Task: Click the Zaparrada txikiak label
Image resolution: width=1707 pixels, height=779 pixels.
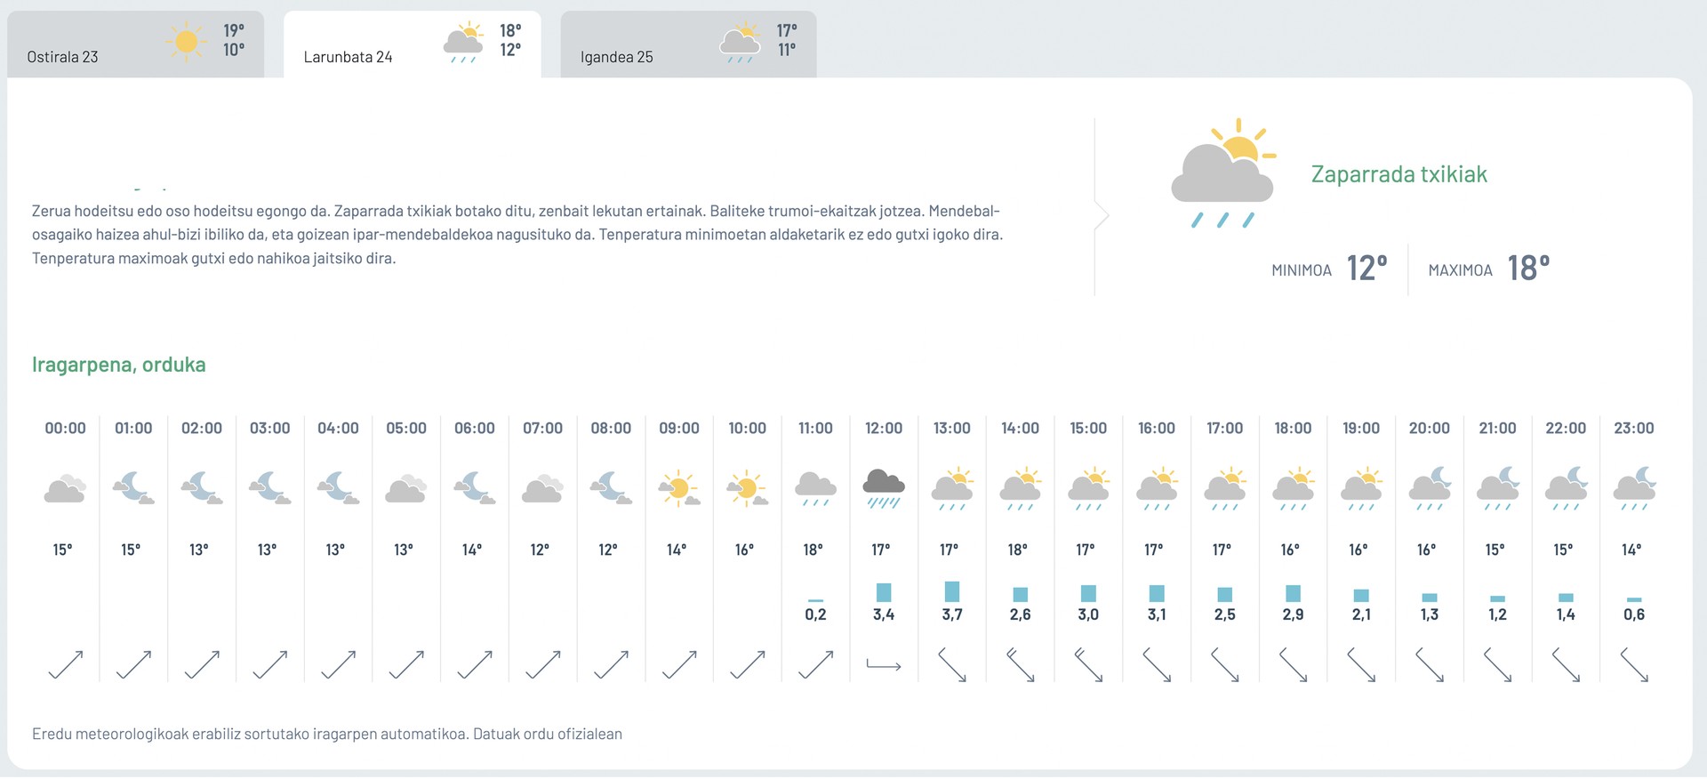Action: [x=1399, y=174]
